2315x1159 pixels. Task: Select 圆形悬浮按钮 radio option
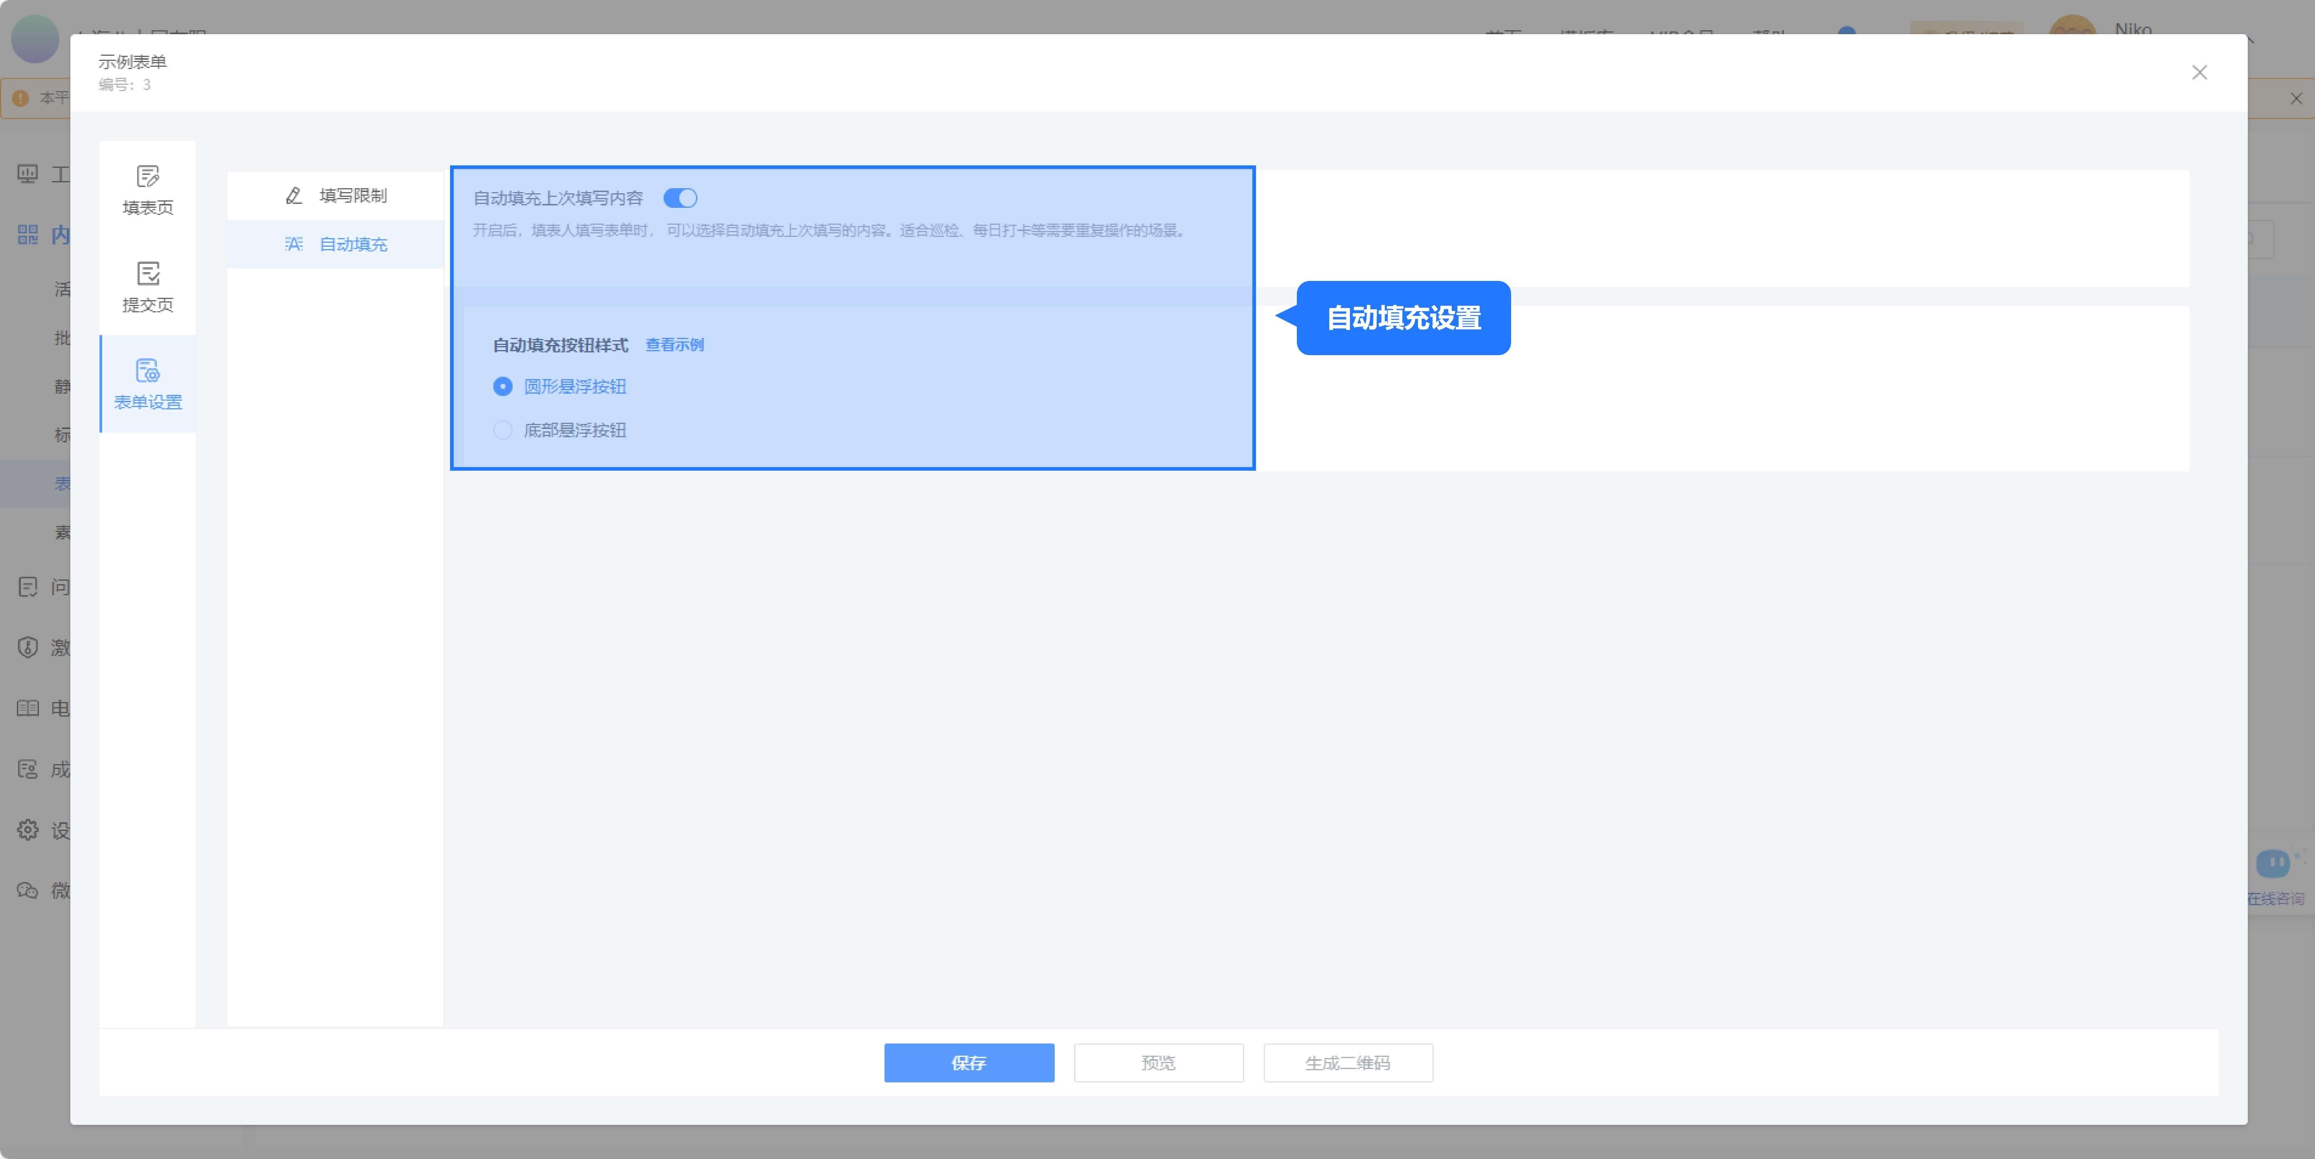(x=503, y=386)
